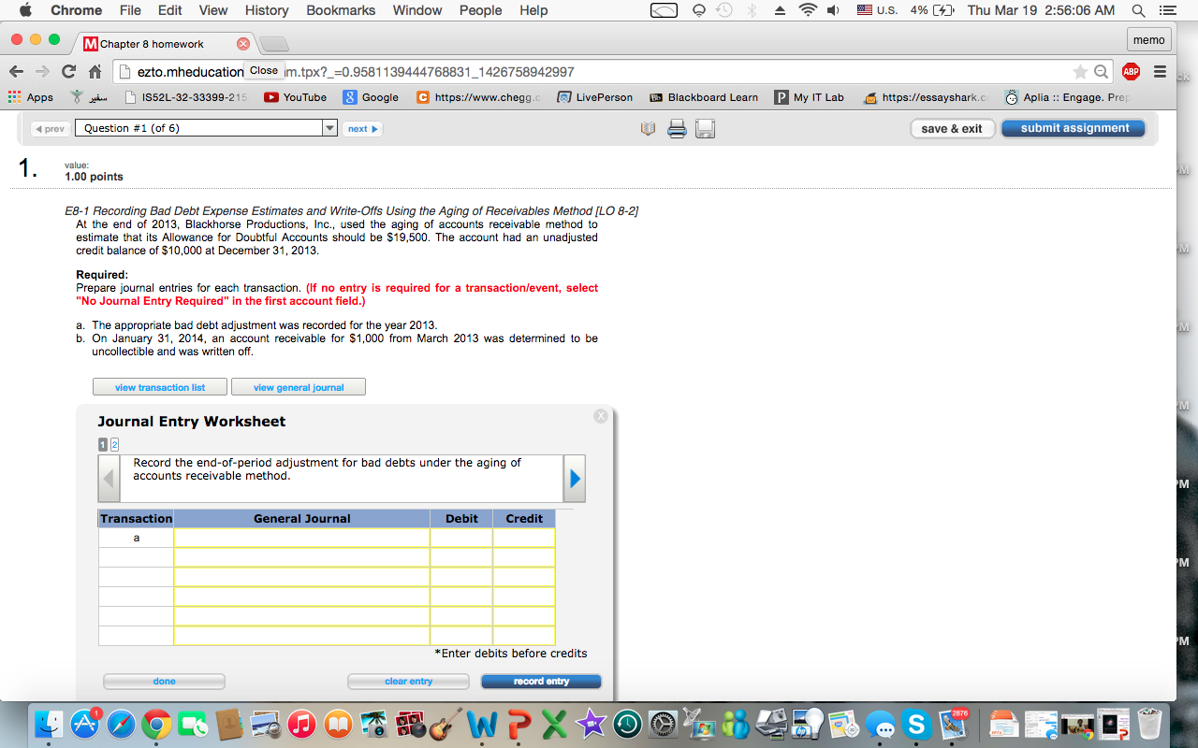The width and height of the screenshot is (1198, 748).
Task: Bookmark this page with the star
Action: (x=1080, y=72)
